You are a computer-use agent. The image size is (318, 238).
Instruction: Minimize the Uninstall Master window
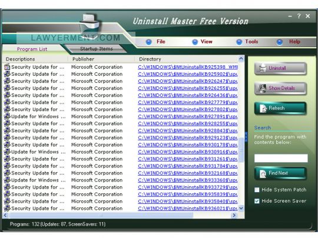tap(290, 16)
